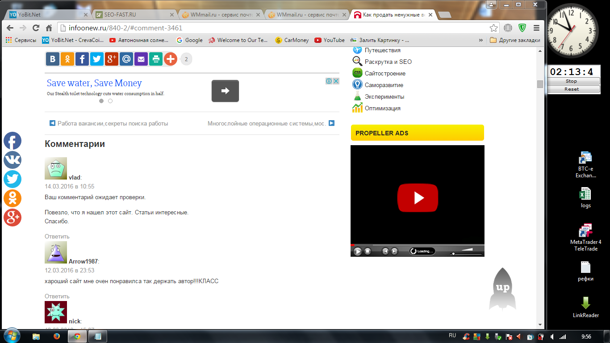The height and width of the screenshot is (343, 610).
Task: Select the filled ad carousel dot
Action: [101, 101]
